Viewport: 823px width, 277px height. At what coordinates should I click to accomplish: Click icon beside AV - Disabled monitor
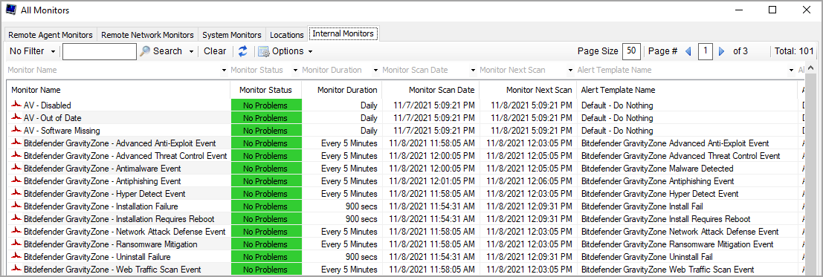tap(17, 105)
